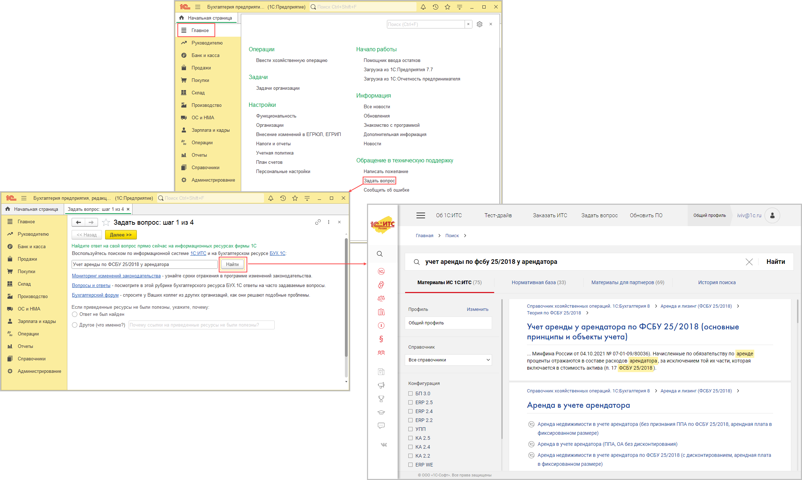Open the three-dot more menu in question form
The height and width of the screenshot is (480, 802).
(x=328, y=222)
